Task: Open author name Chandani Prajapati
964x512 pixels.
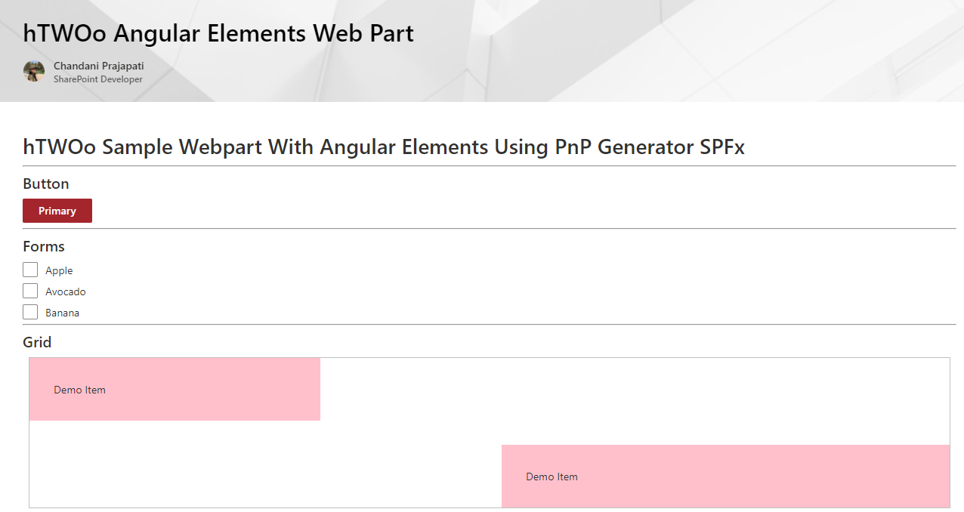Action: (x=99, y=66)
